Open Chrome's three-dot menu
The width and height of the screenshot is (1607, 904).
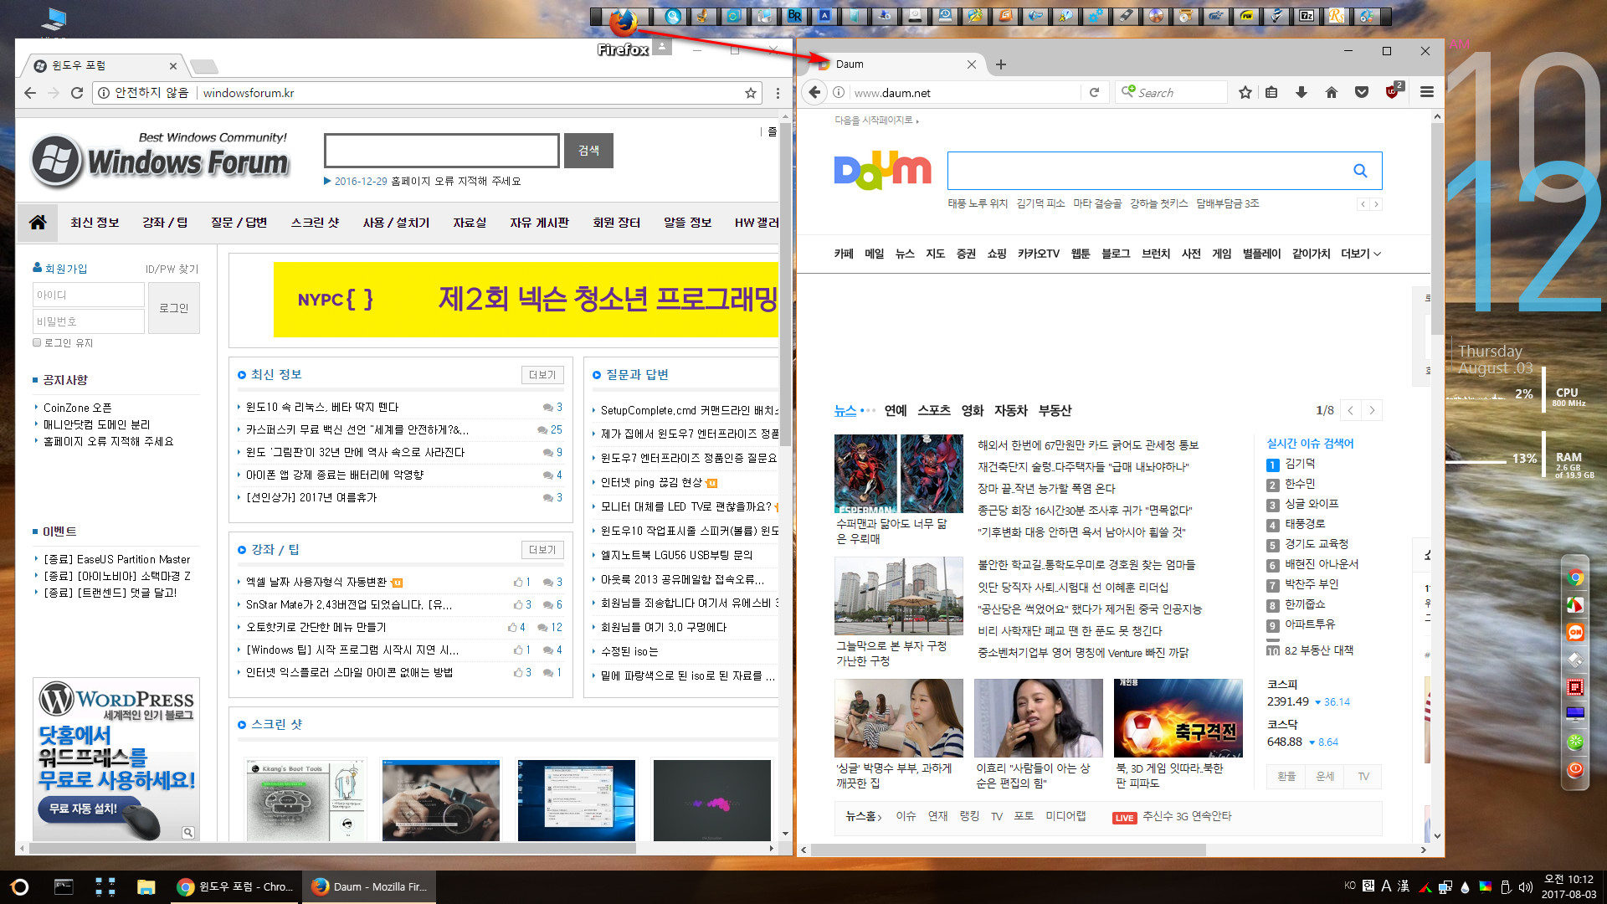pos(778,93)
